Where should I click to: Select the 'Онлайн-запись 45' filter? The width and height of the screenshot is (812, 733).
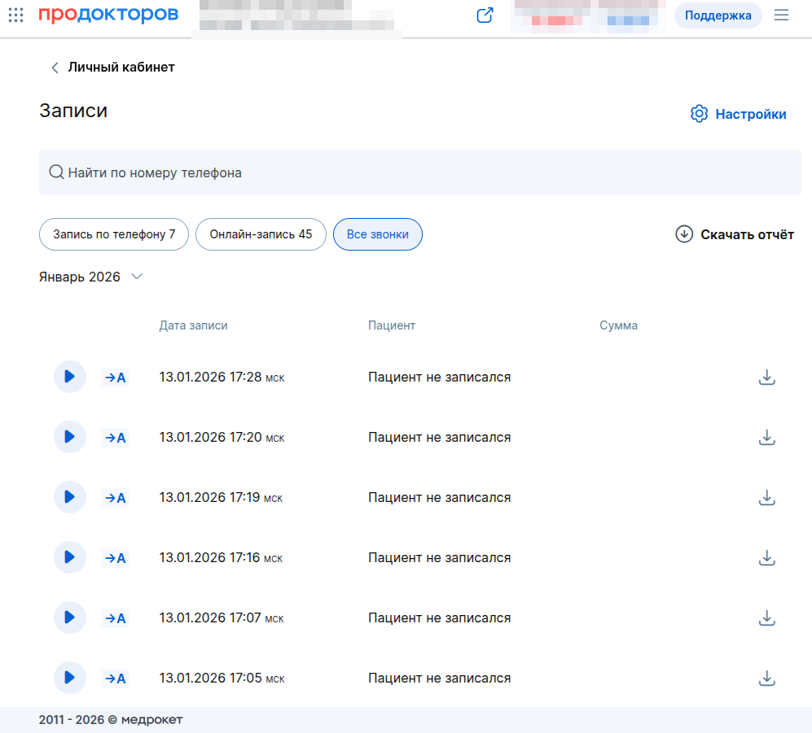(x=261, y=234)
